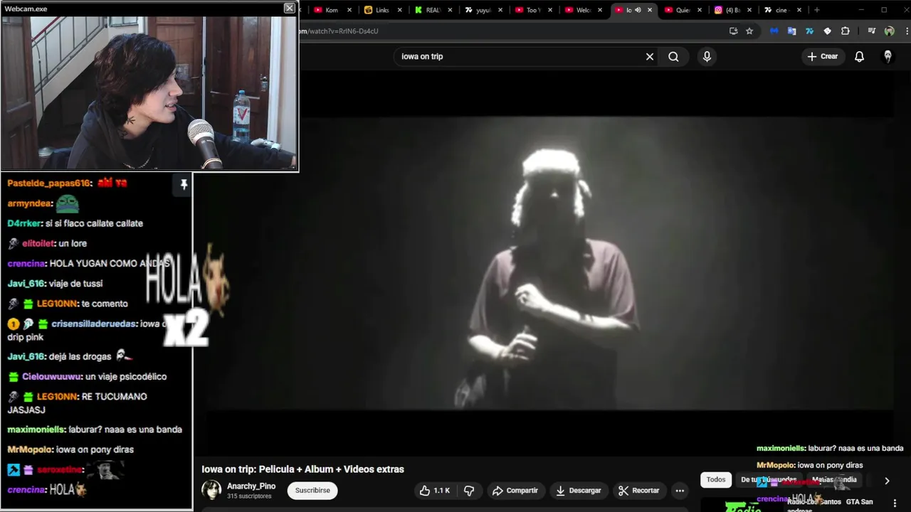911x512 pixels.
Task: Switch to the Korn browser tab
Action: 331,10
